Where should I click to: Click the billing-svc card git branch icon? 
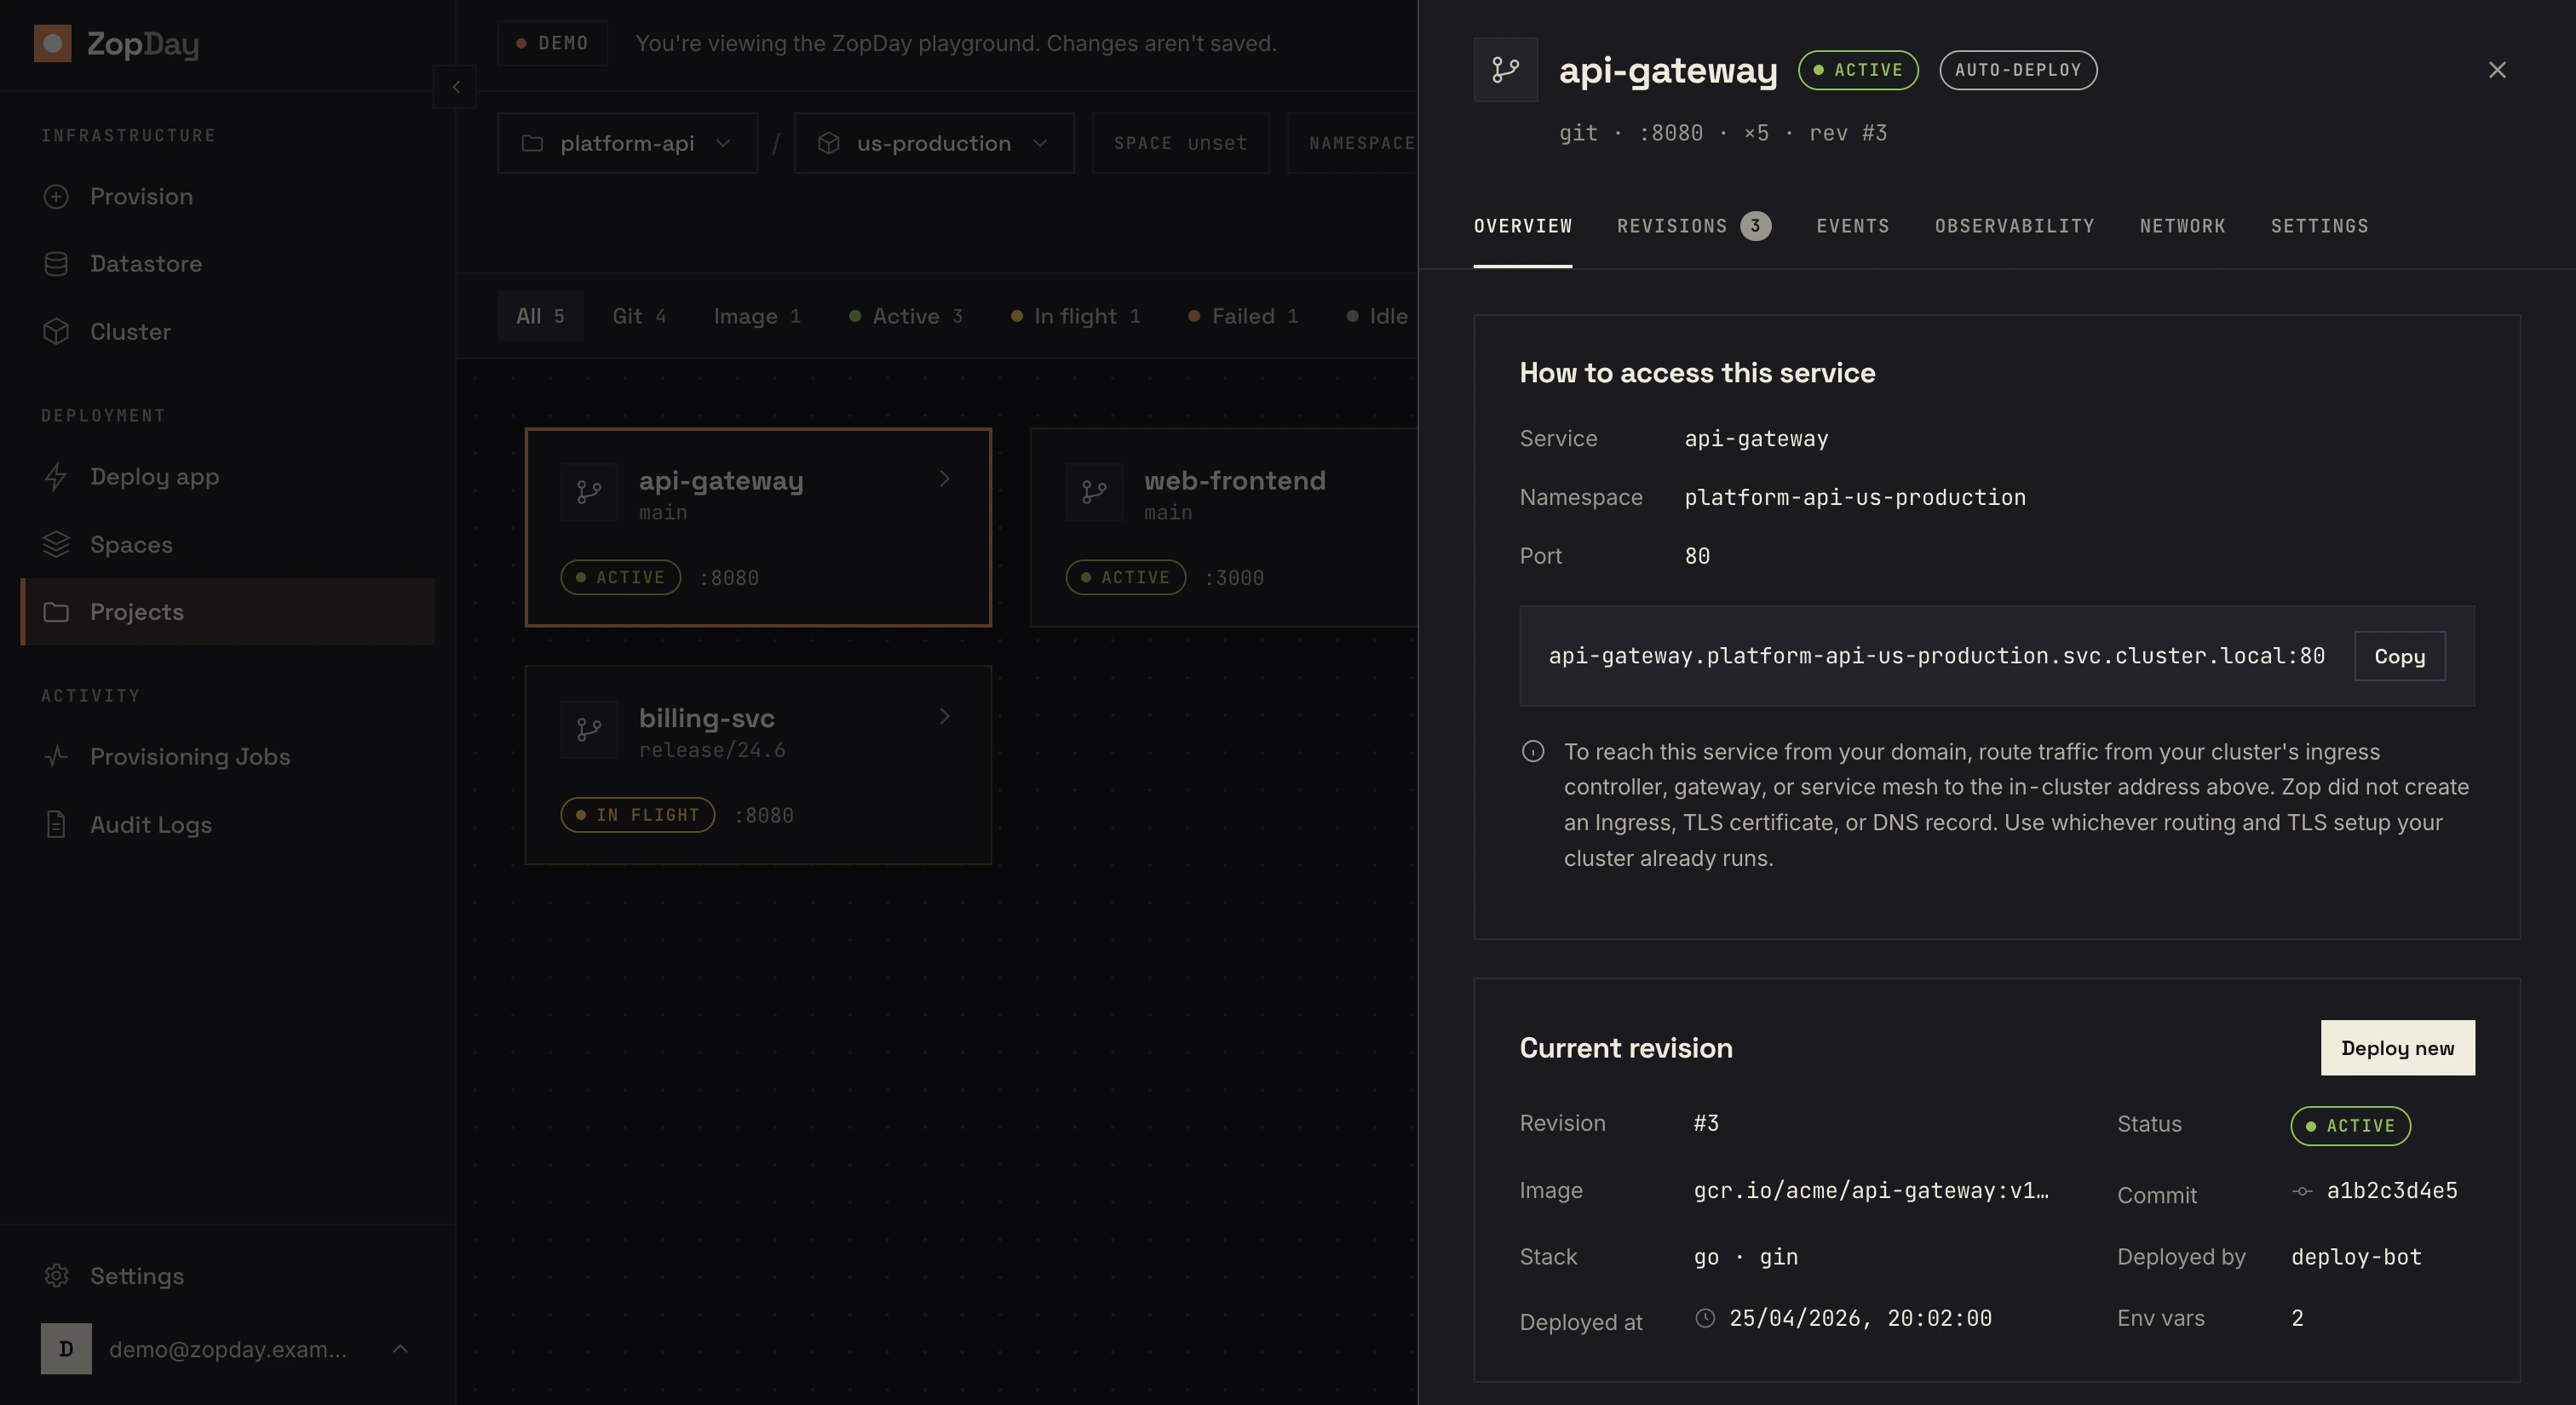(589, 730)
